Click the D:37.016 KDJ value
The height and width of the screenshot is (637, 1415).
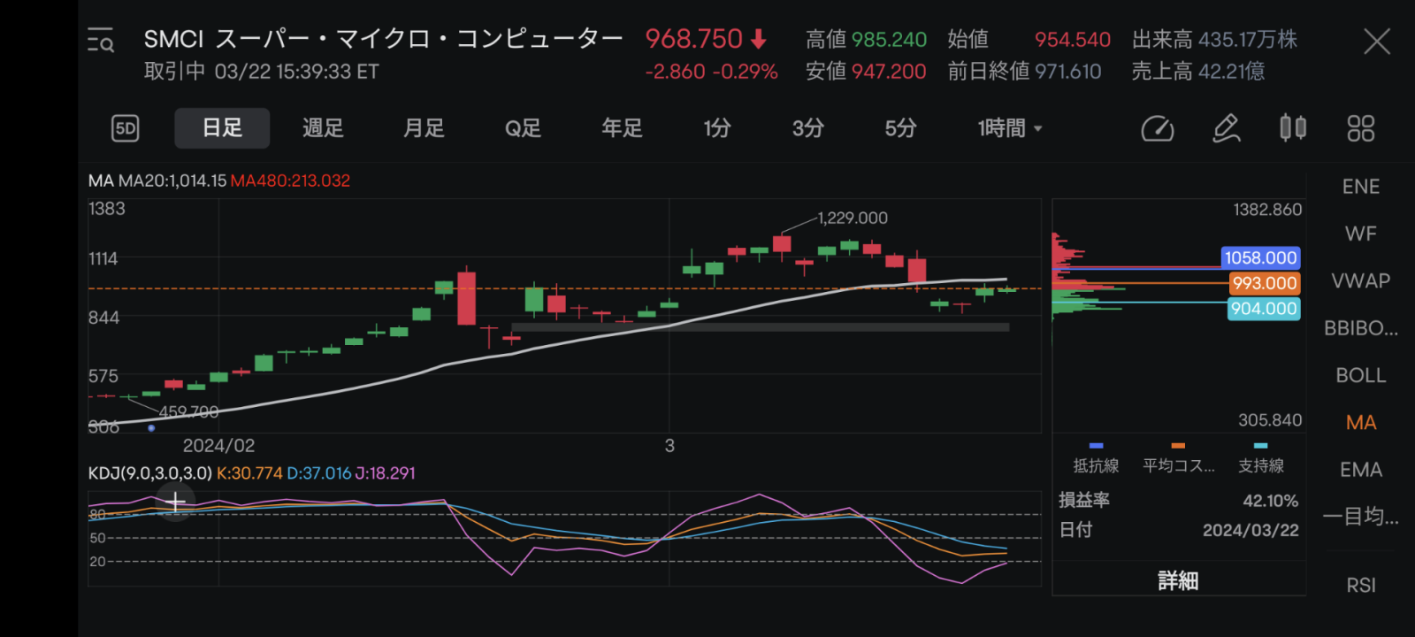(319, 473)
